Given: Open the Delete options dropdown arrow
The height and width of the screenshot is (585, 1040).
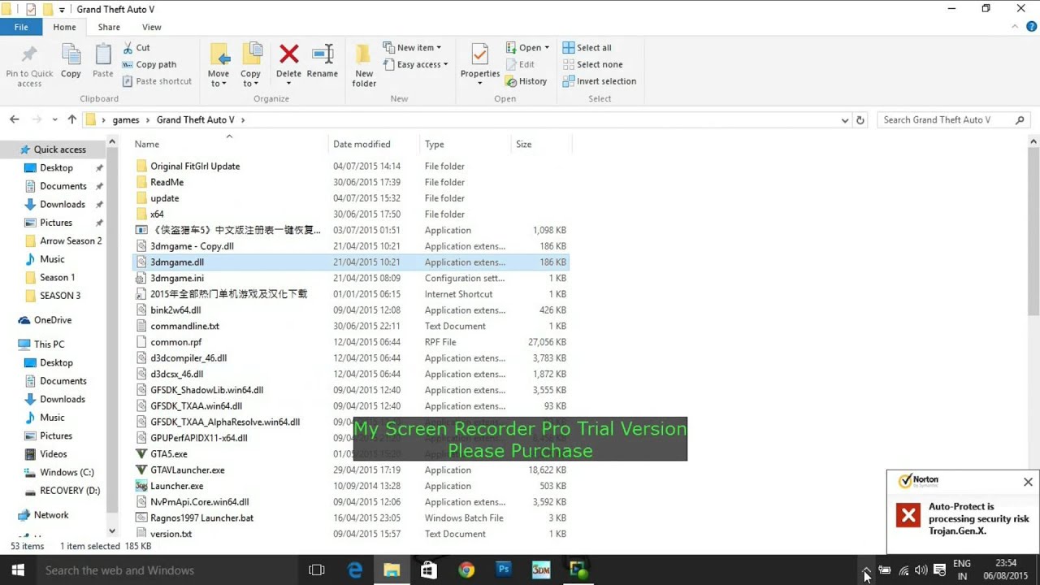Looking at the screenshot, I should pyautogui.click(x=288, y=84).
